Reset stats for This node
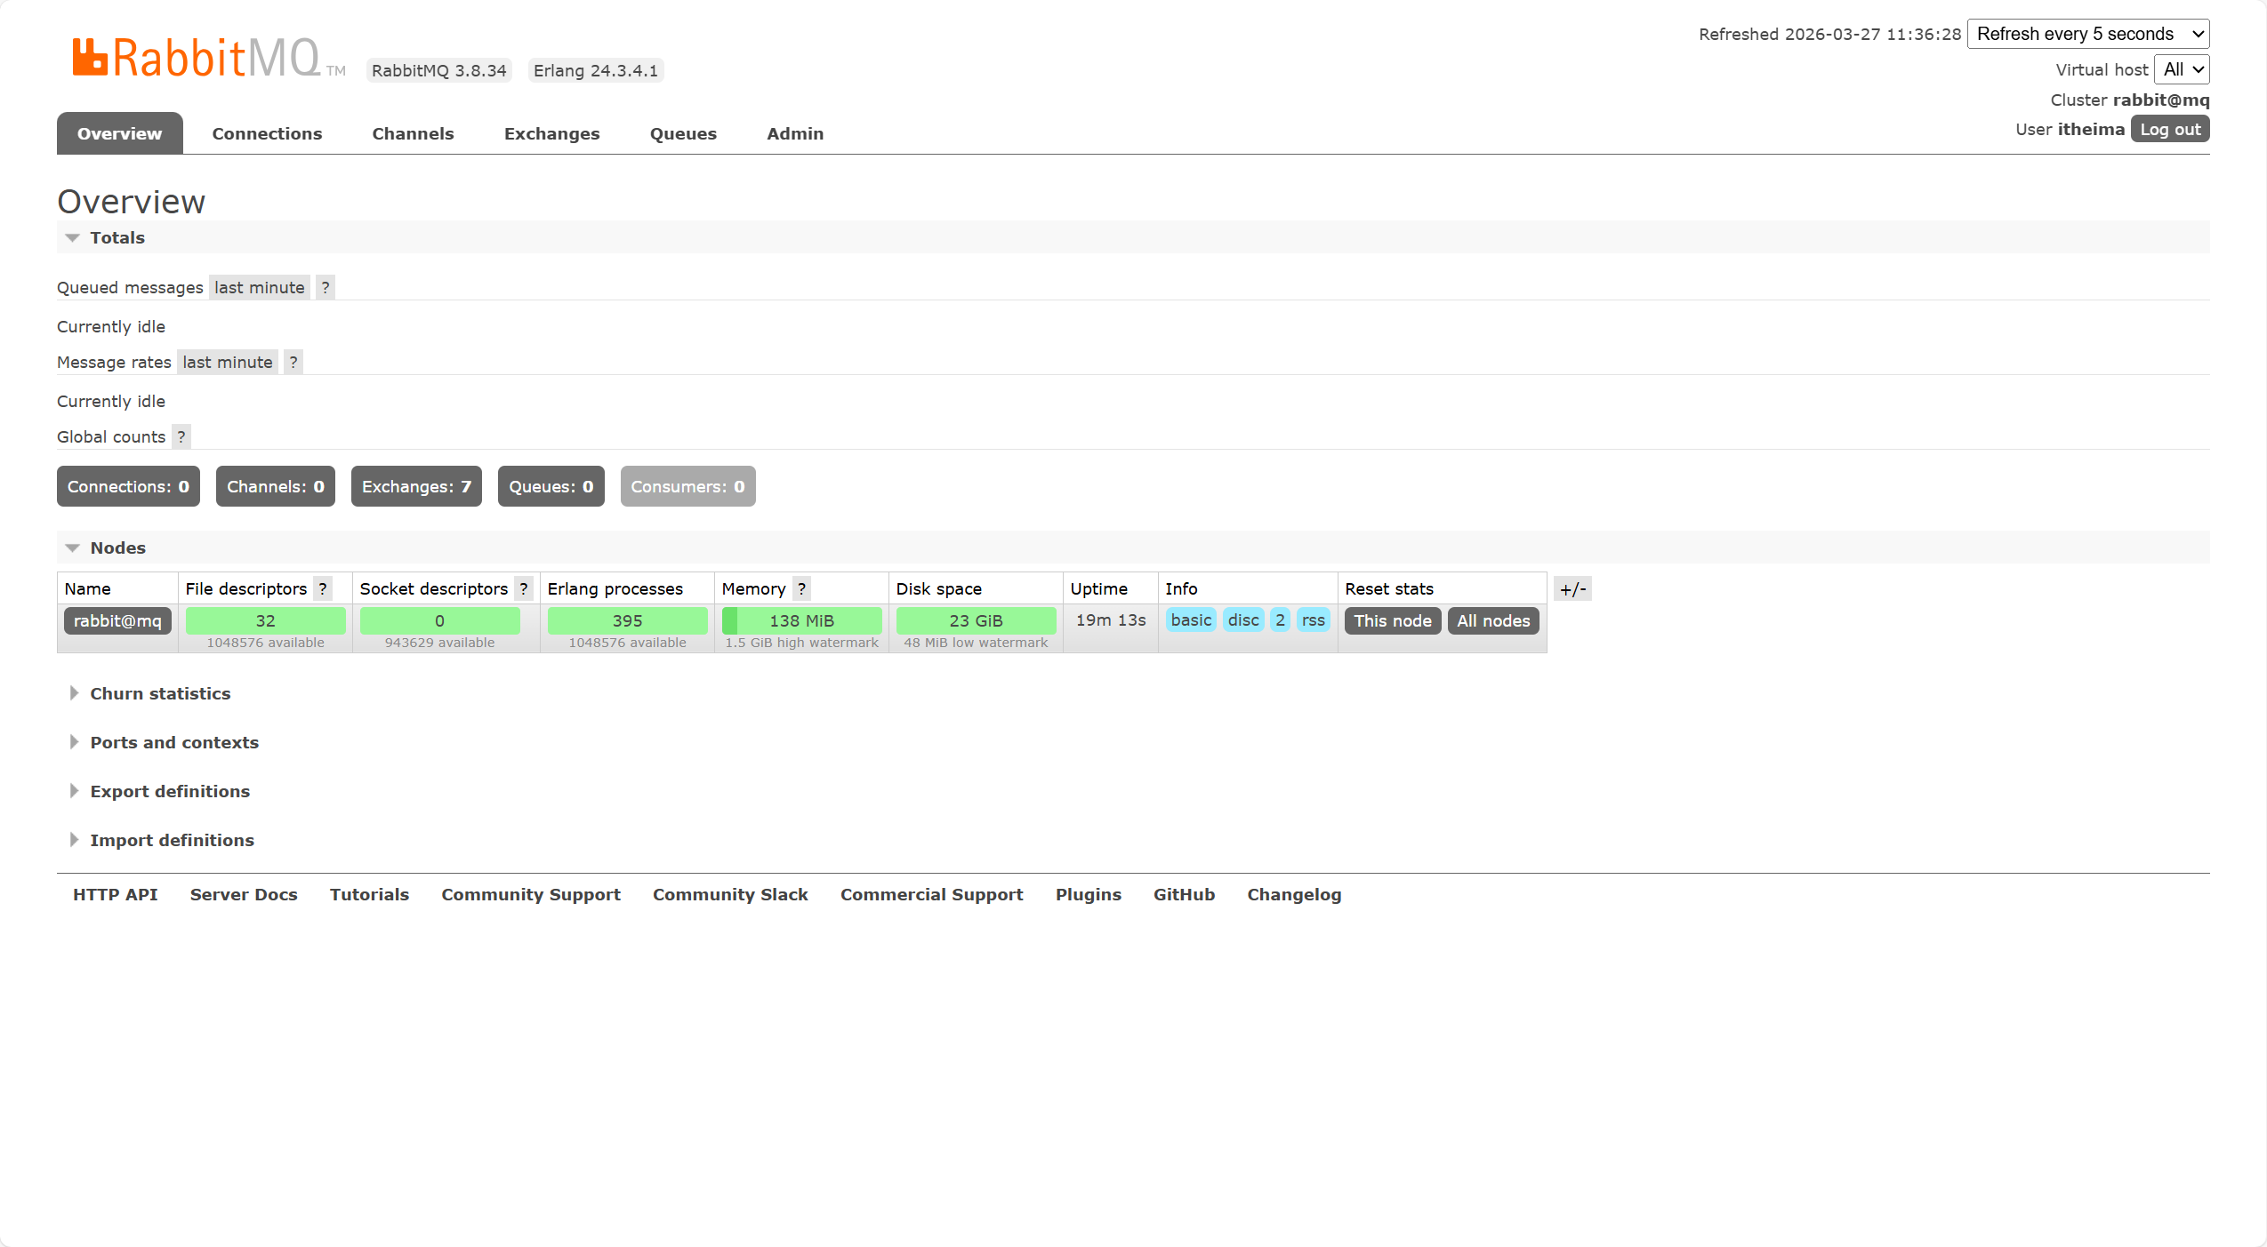 1392,620
